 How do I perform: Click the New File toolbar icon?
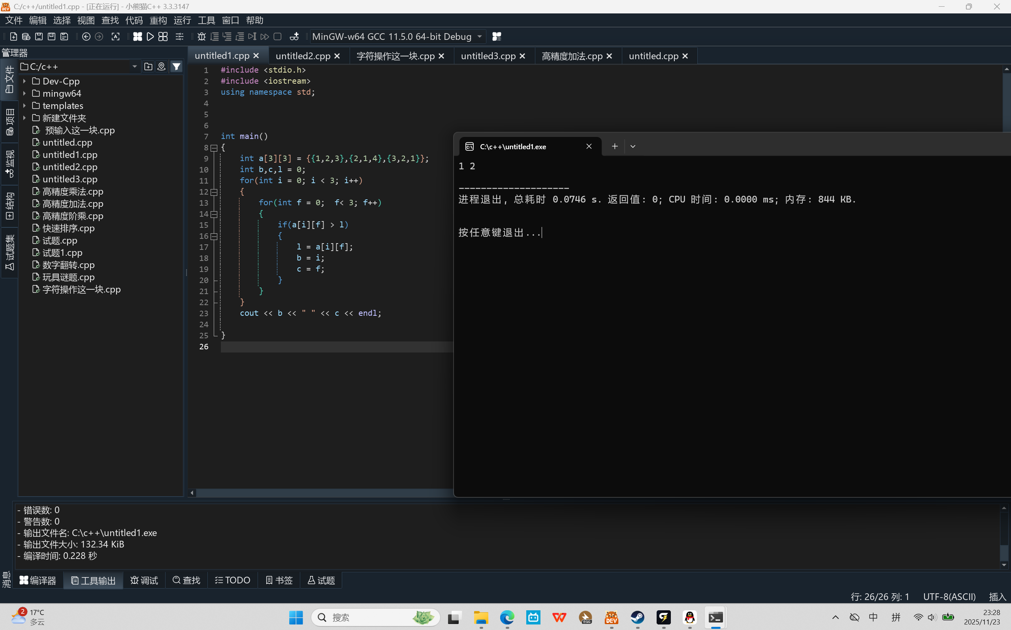tap(13, 37)
